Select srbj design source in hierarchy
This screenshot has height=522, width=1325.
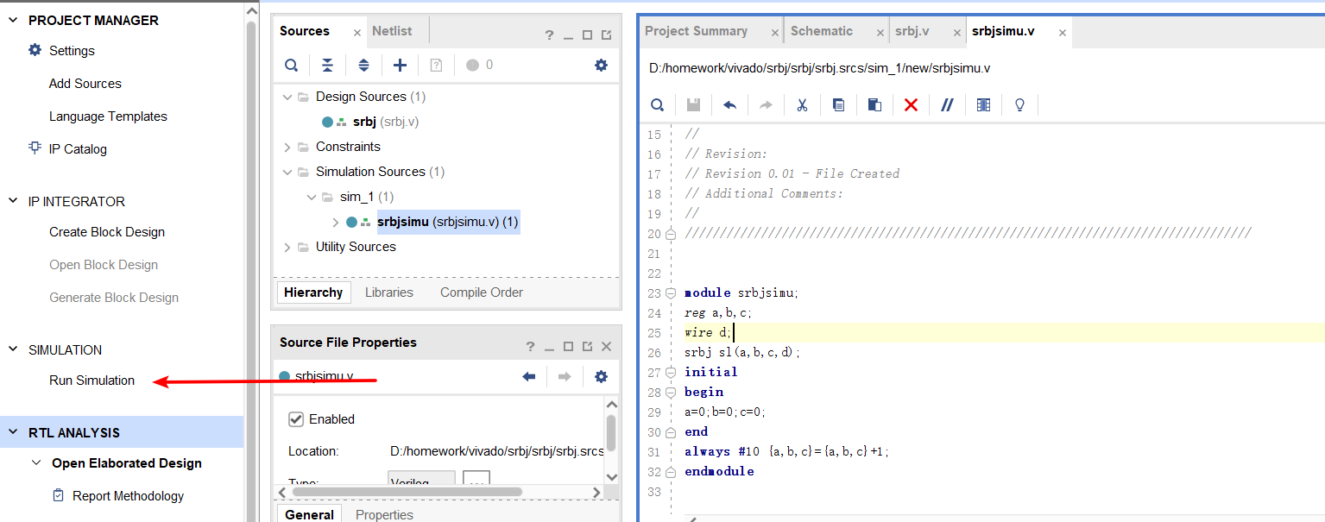(x=364, y=122)
